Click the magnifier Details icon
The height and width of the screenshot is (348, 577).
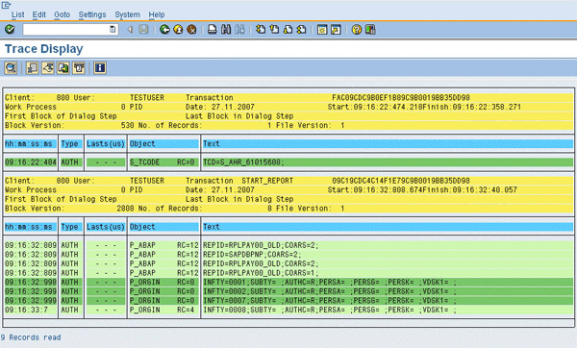11,68
